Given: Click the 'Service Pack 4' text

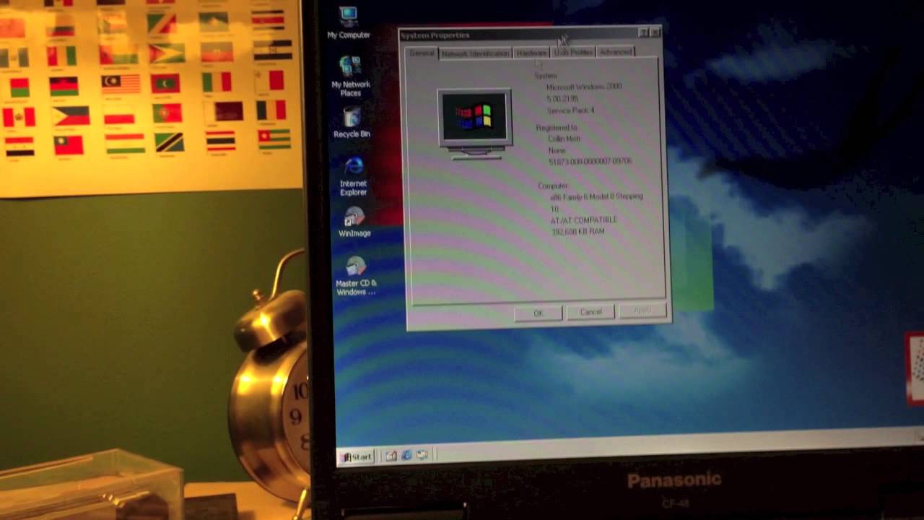Looking at the screenshot, I should 570,110.
